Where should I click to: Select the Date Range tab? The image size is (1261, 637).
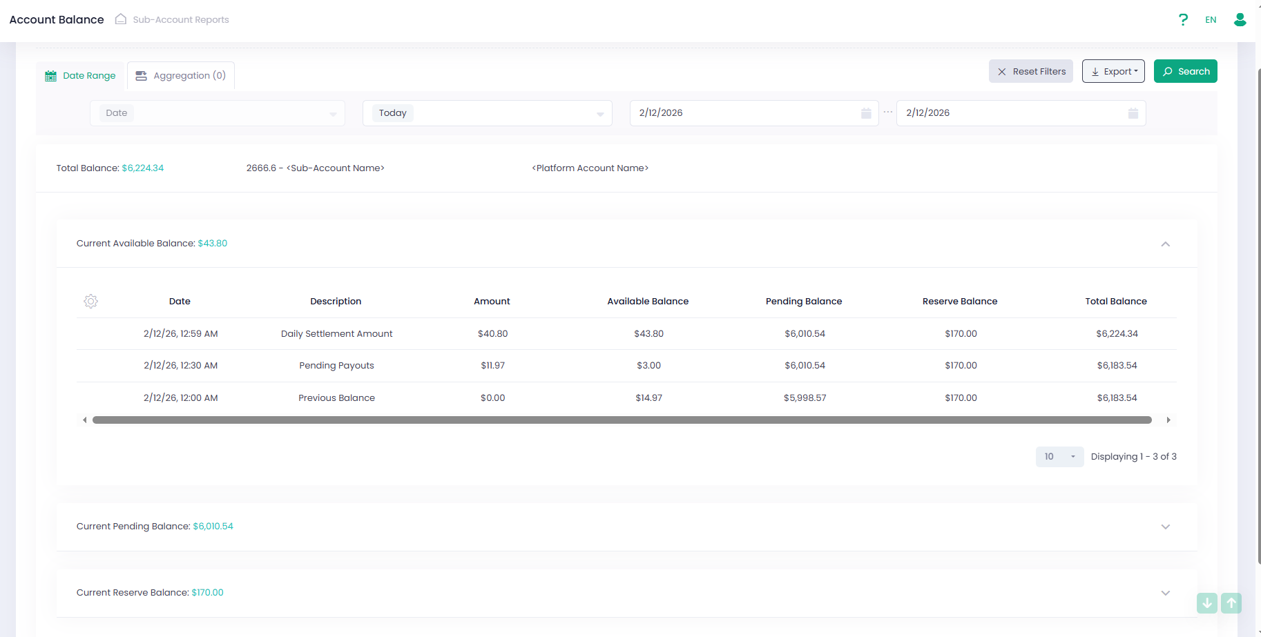[x=81, y=76]
